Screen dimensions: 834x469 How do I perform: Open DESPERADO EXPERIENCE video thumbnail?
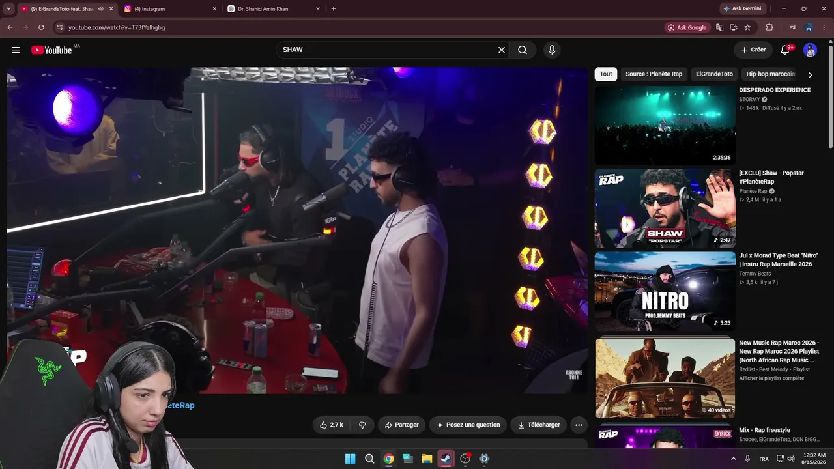(x=665, y=126)
